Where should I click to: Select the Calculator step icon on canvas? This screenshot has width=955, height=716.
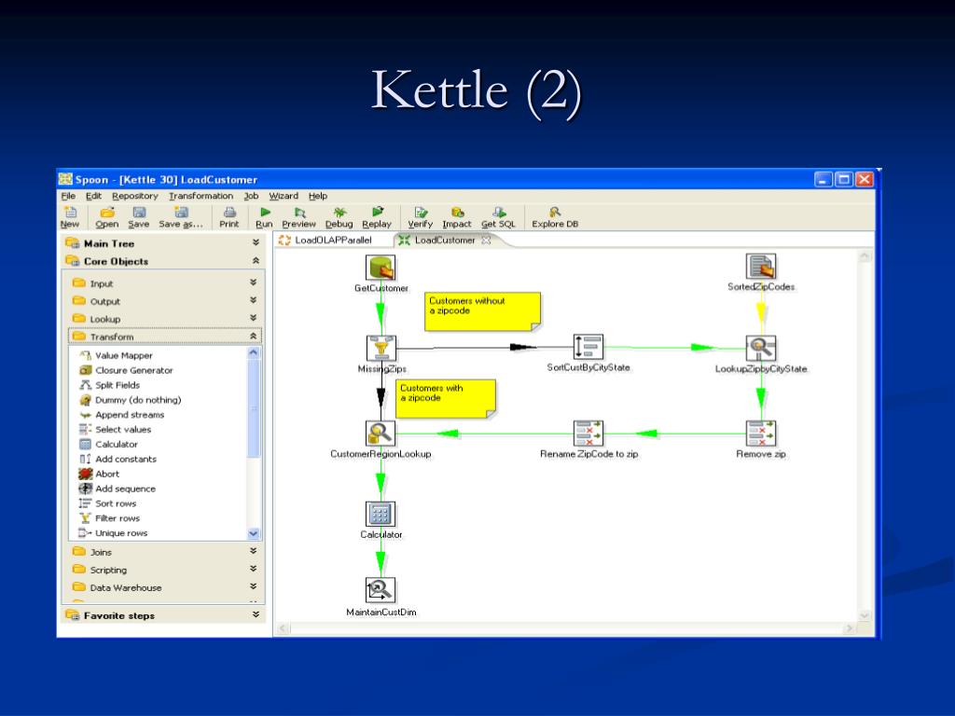[x=381, y=514]
